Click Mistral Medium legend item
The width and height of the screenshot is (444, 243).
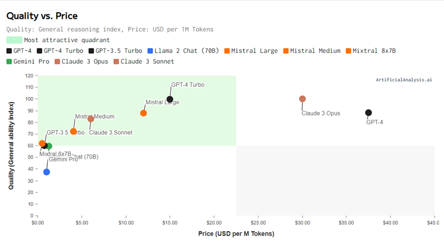[312, 51]
